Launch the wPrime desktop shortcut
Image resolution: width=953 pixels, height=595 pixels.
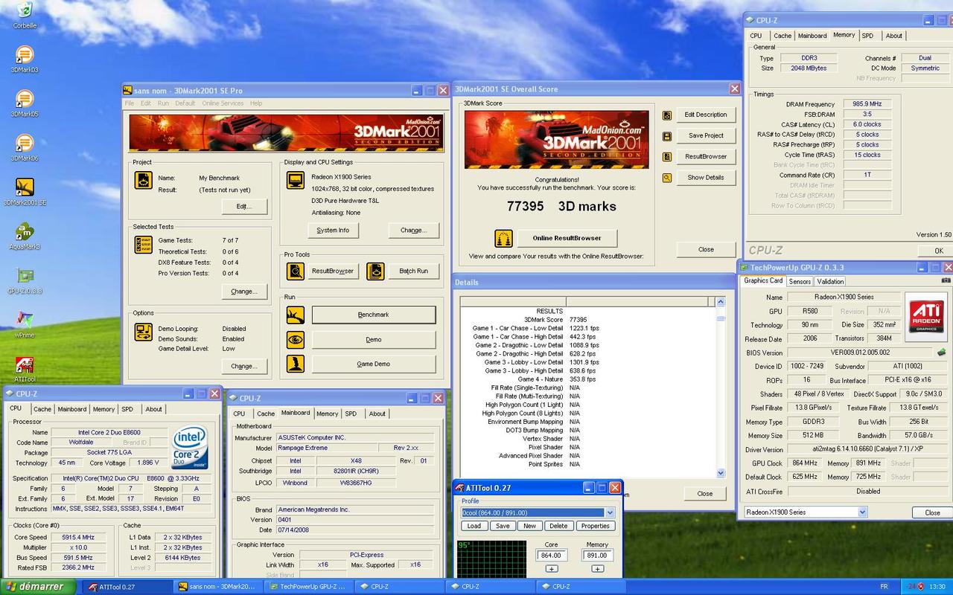pyautogui.click(x=25, y=320)
